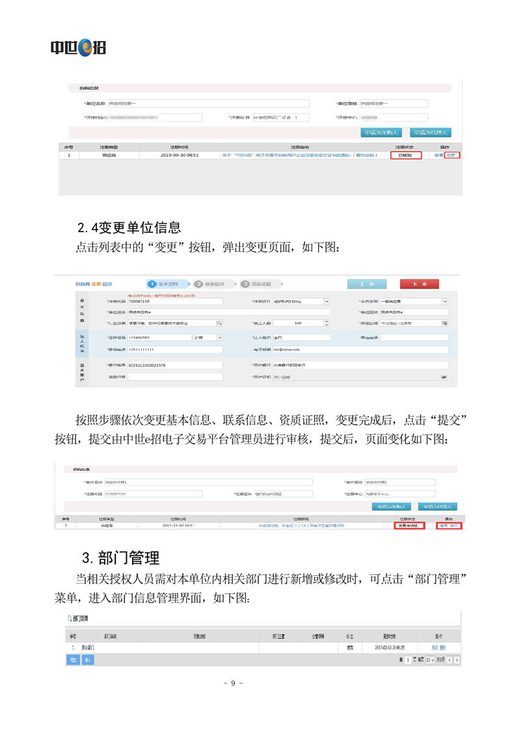
Task: Open the ID type dropdown beside 证件号码
Action: (x=219, y=338)
